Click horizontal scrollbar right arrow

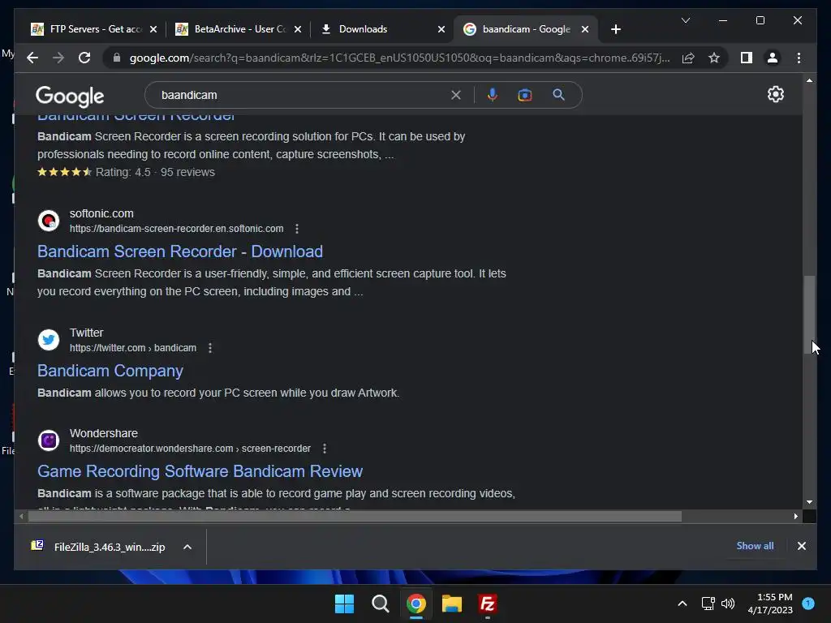[796, 516]
